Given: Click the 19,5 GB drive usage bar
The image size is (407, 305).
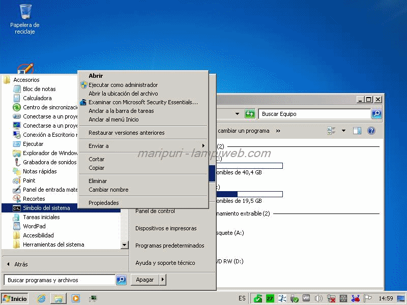Looking at the screenshot, I should tap(249, 194).
